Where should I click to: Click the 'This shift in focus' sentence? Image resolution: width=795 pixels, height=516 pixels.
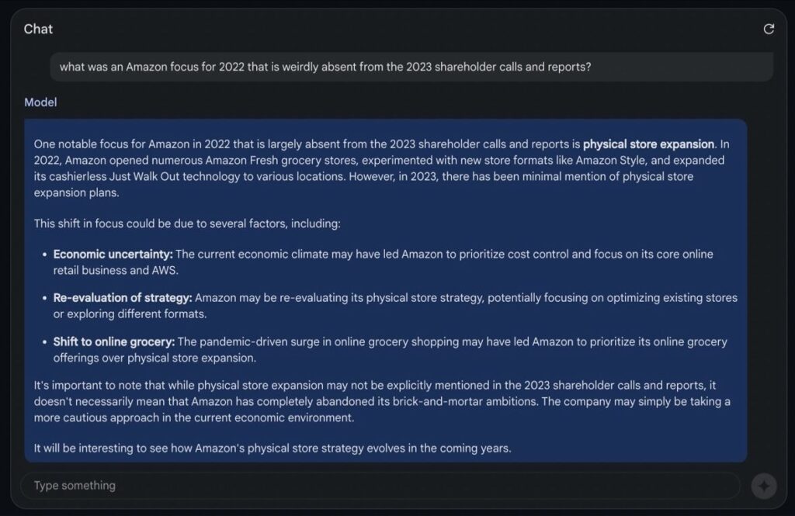click(x=187, y=223)
